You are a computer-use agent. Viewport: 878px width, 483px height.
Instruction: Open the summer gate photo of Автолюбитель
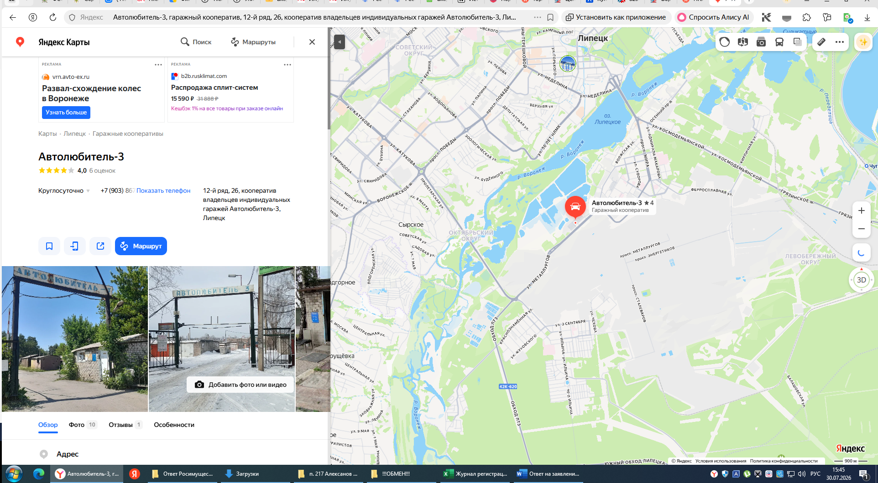click(75, 339)
